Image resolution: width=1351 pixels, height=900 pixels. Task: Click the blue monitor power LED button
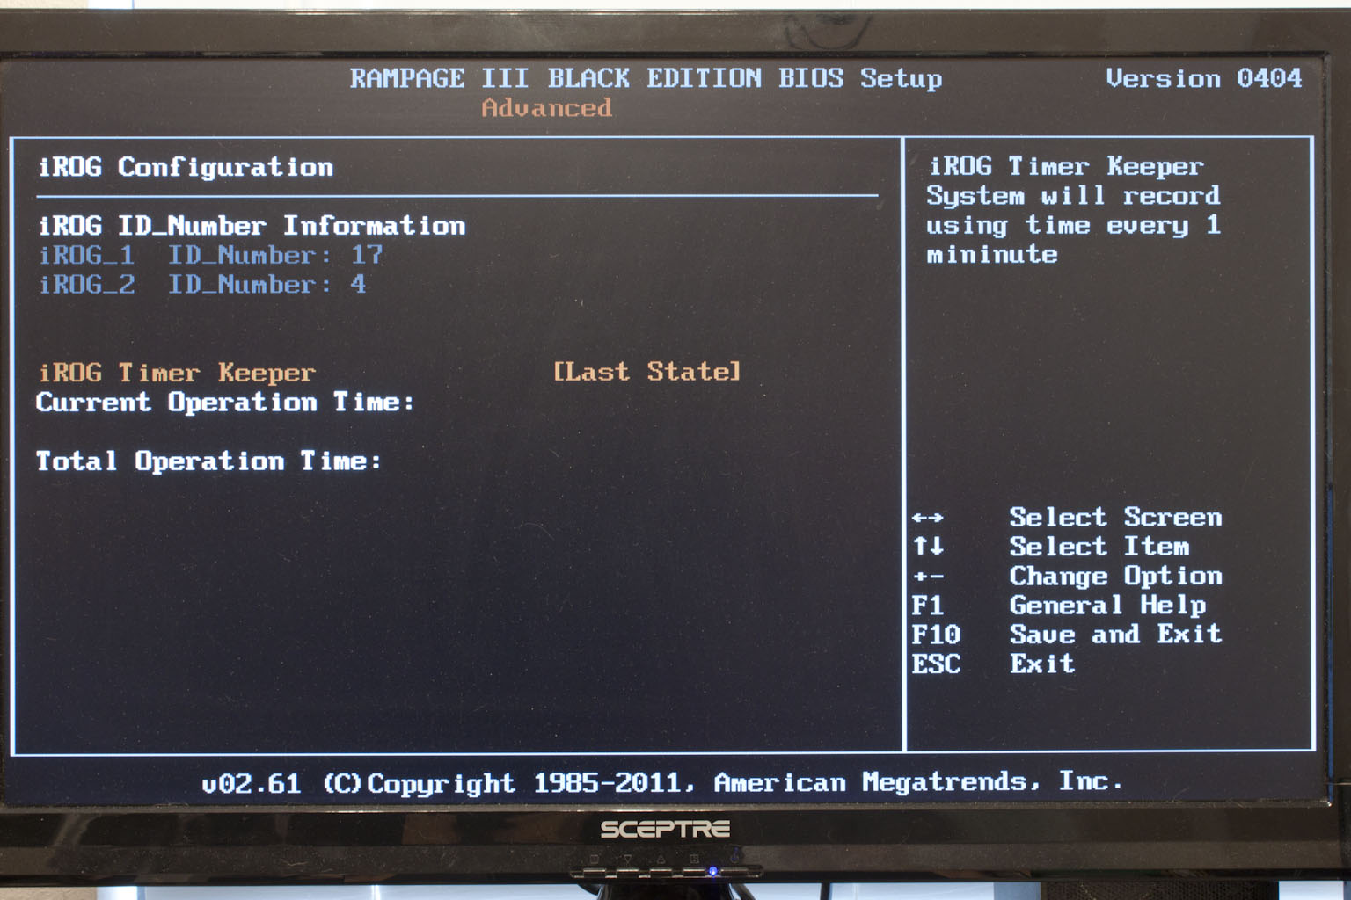pyautogui.click(x=713, y=871)
